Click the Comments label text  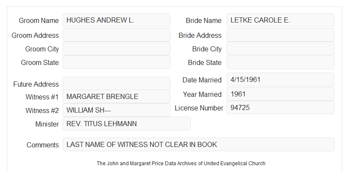(x=43, y=145)
